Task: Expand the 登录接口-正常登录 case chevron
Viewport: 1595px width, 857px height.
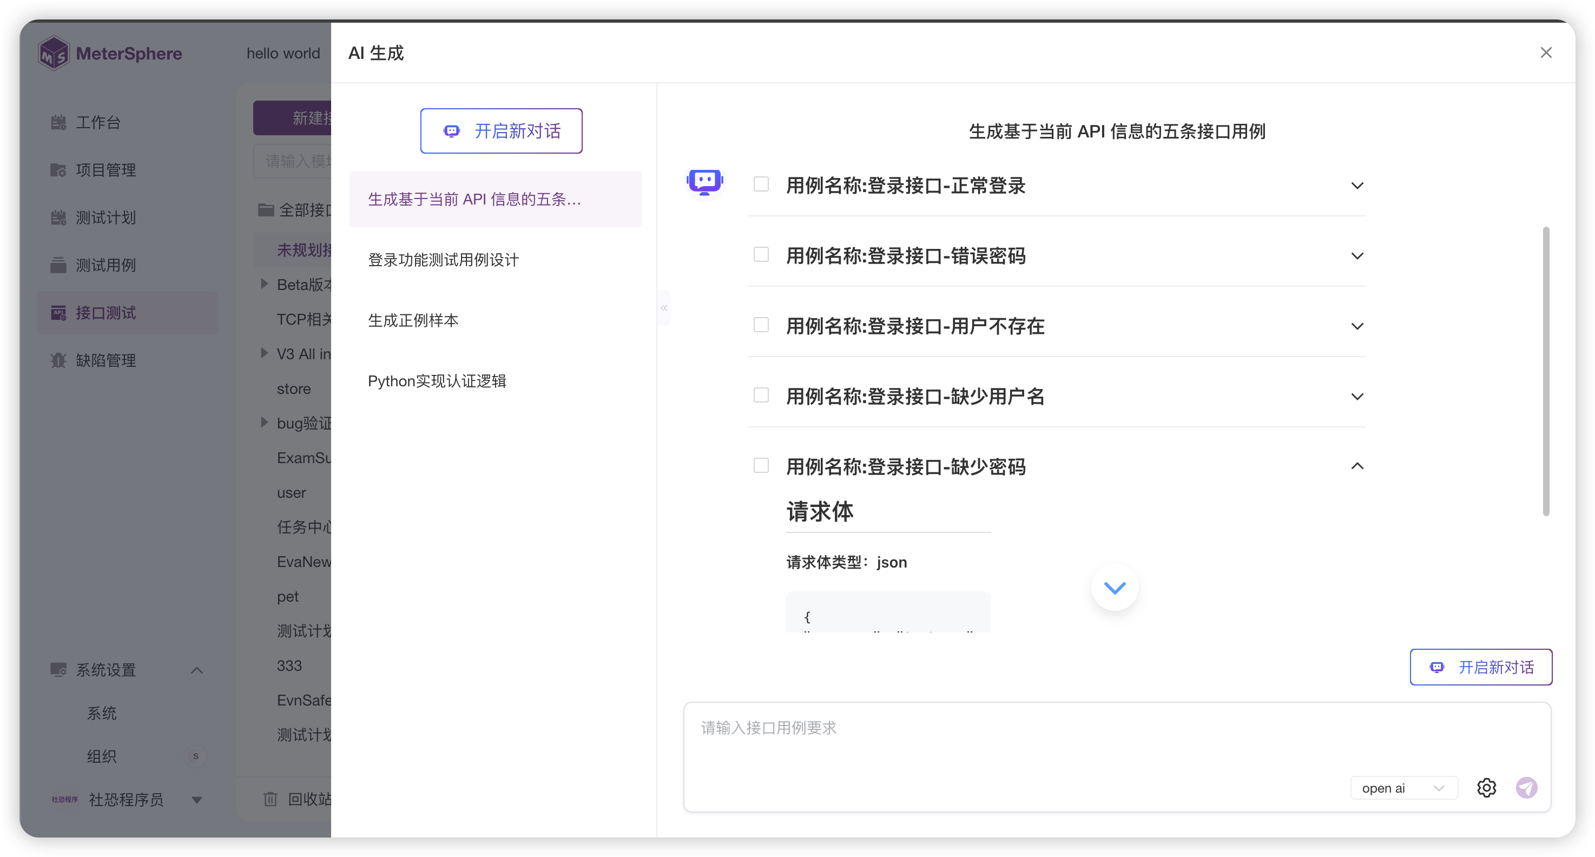Action: tap(1356, 186)
